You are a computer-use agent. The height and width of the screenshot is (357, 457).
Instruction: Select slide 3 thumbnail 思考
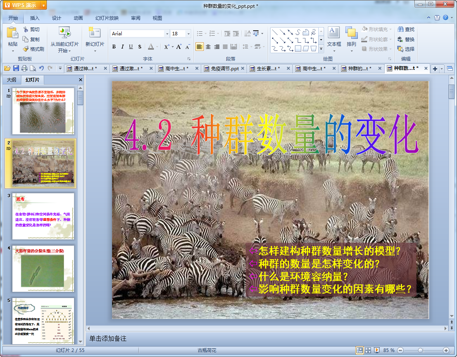coord(43,216)
